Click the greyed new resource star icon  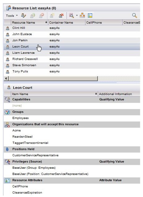click(52, 16)
